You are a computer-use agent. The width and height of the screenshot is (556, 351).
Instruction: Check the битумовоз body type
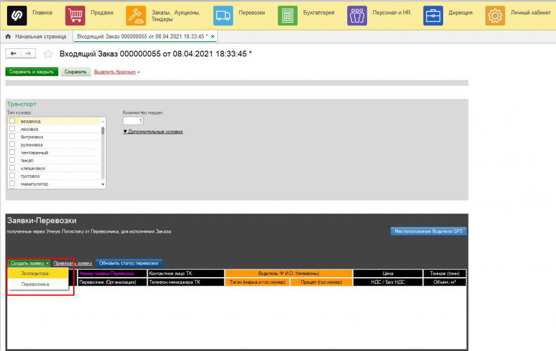(12, 136)
